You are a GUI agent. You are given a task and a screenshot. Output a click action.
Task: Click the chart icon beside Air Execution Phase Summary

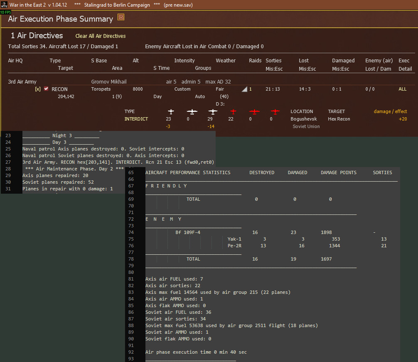[121, 17]
